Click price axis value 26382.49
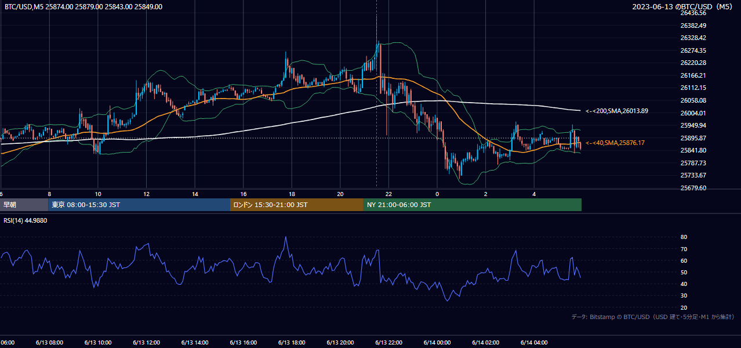This screenshot has height=348, width=741. 693,26
